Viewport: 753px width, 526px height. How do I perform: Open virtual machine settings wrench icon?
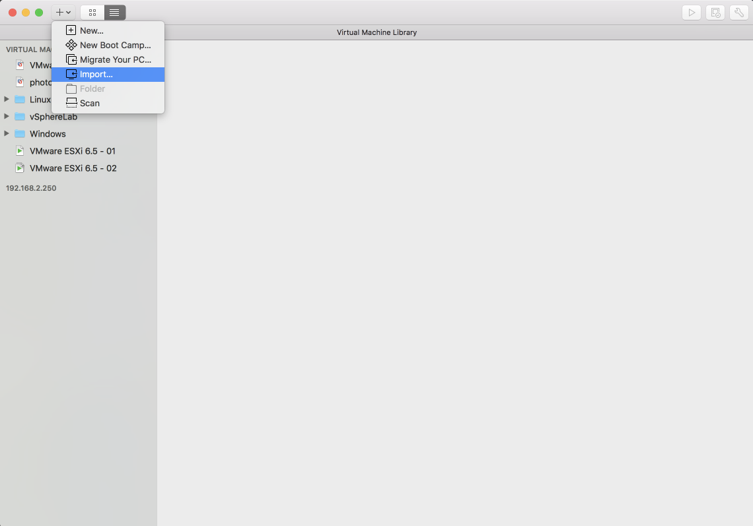pos(738,13)
